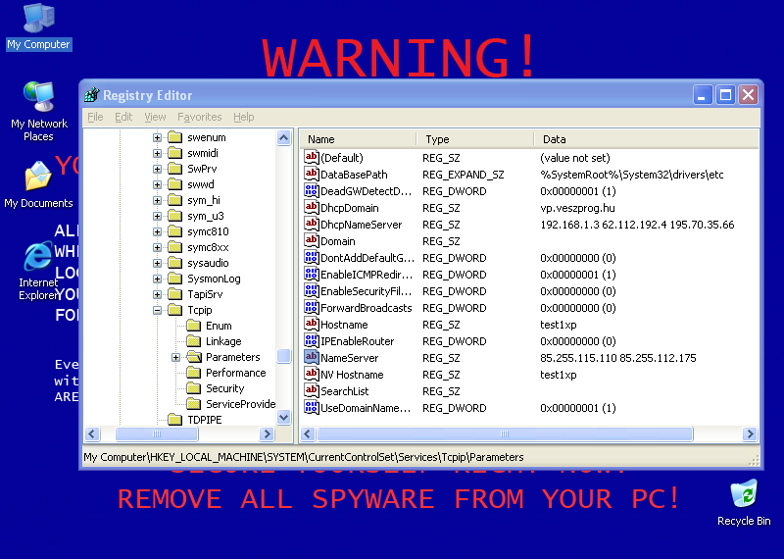This screenshot has width=784, height=559.
Task: Select the SearchList value icon
Action: 311,391
